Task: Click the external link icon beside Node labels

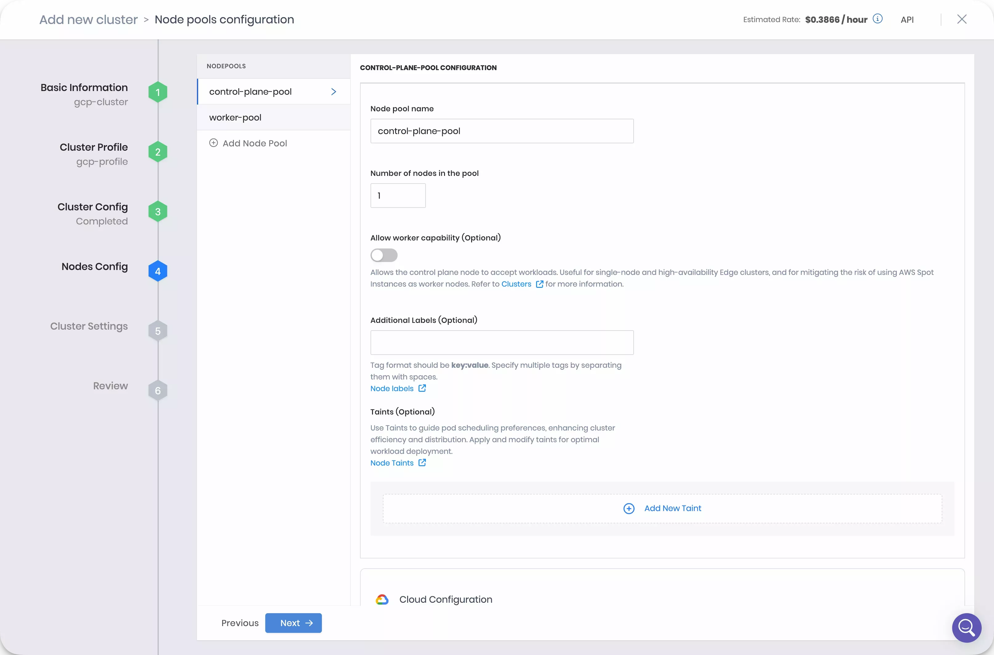Action: pyautogui.click(x=422, y=388)
